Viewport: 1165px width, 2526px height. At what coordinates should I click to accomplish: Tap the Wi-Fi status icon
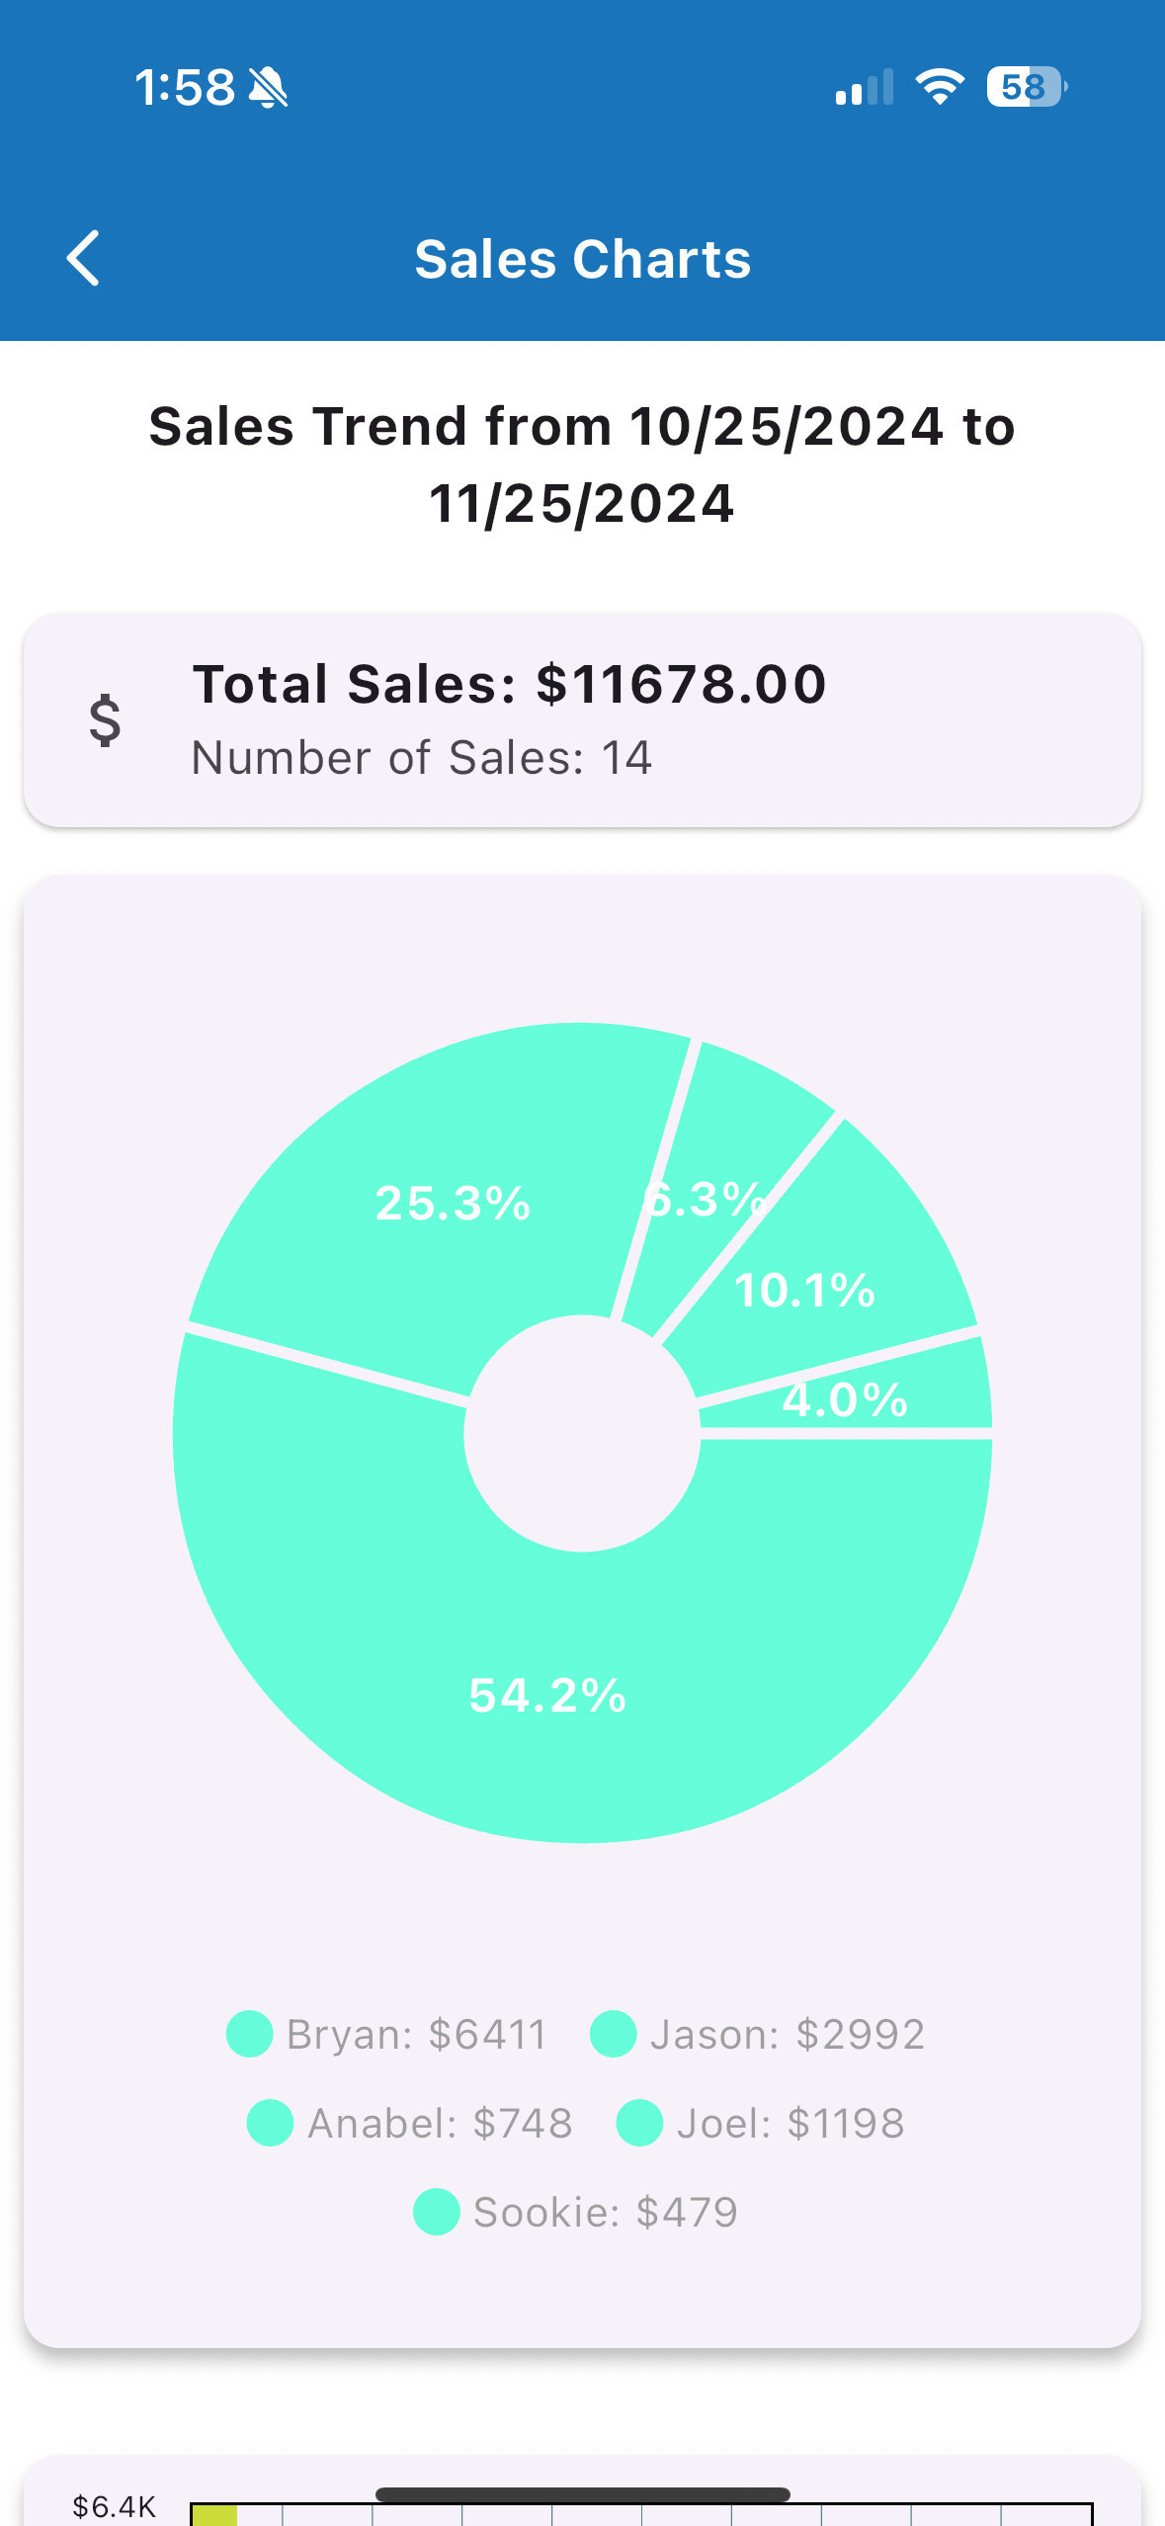(x=940, y=87)
